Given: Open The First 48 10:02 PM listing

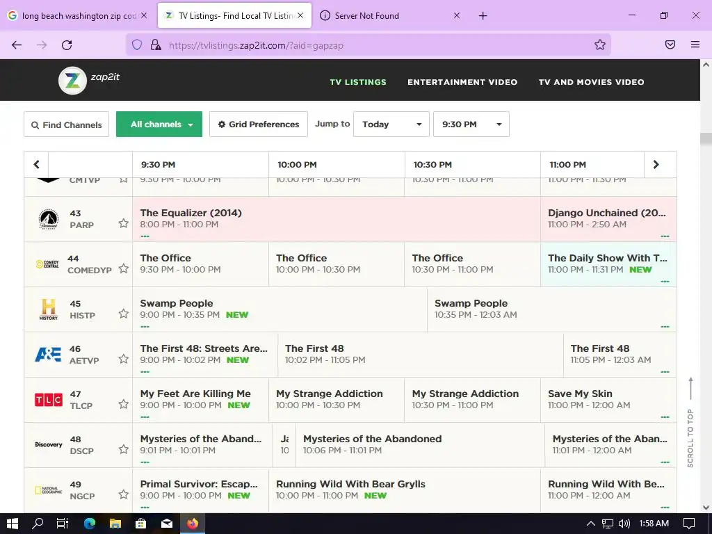Looking at the screenshot, I should 421,355.
